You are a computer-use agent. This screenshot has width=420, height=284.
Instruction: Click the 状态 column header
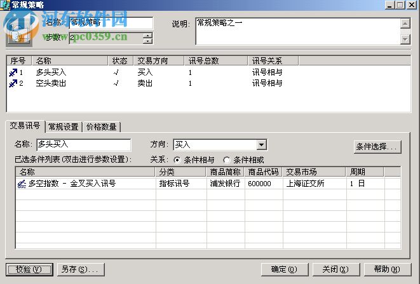121,61
